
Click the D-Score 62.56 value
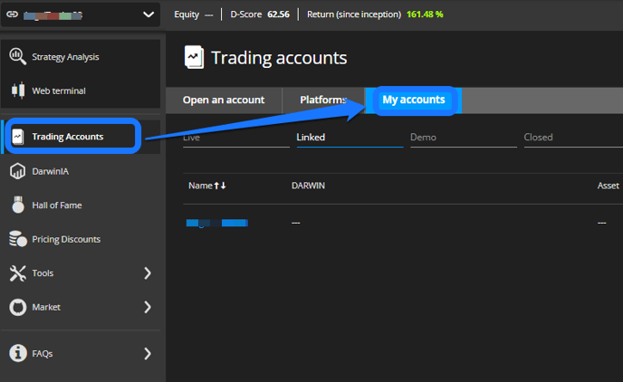click(278, 14)
